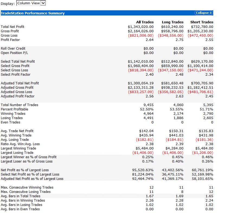
Task: Click the Profit Factor row label
Action: pos(10,40)
